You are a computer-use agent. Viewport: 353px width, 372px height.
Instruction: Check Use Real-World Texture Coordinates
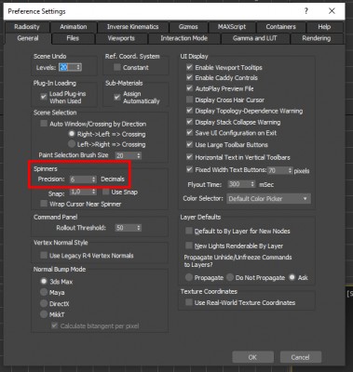pyautogui.click(x=189, y=302)
